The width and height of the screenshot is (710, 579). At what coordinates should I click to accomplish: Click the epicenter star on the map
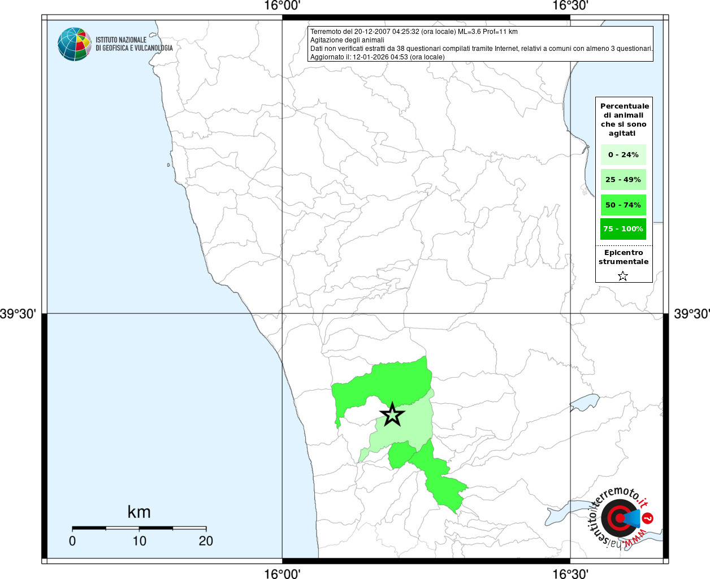click(x=392, y=414)
